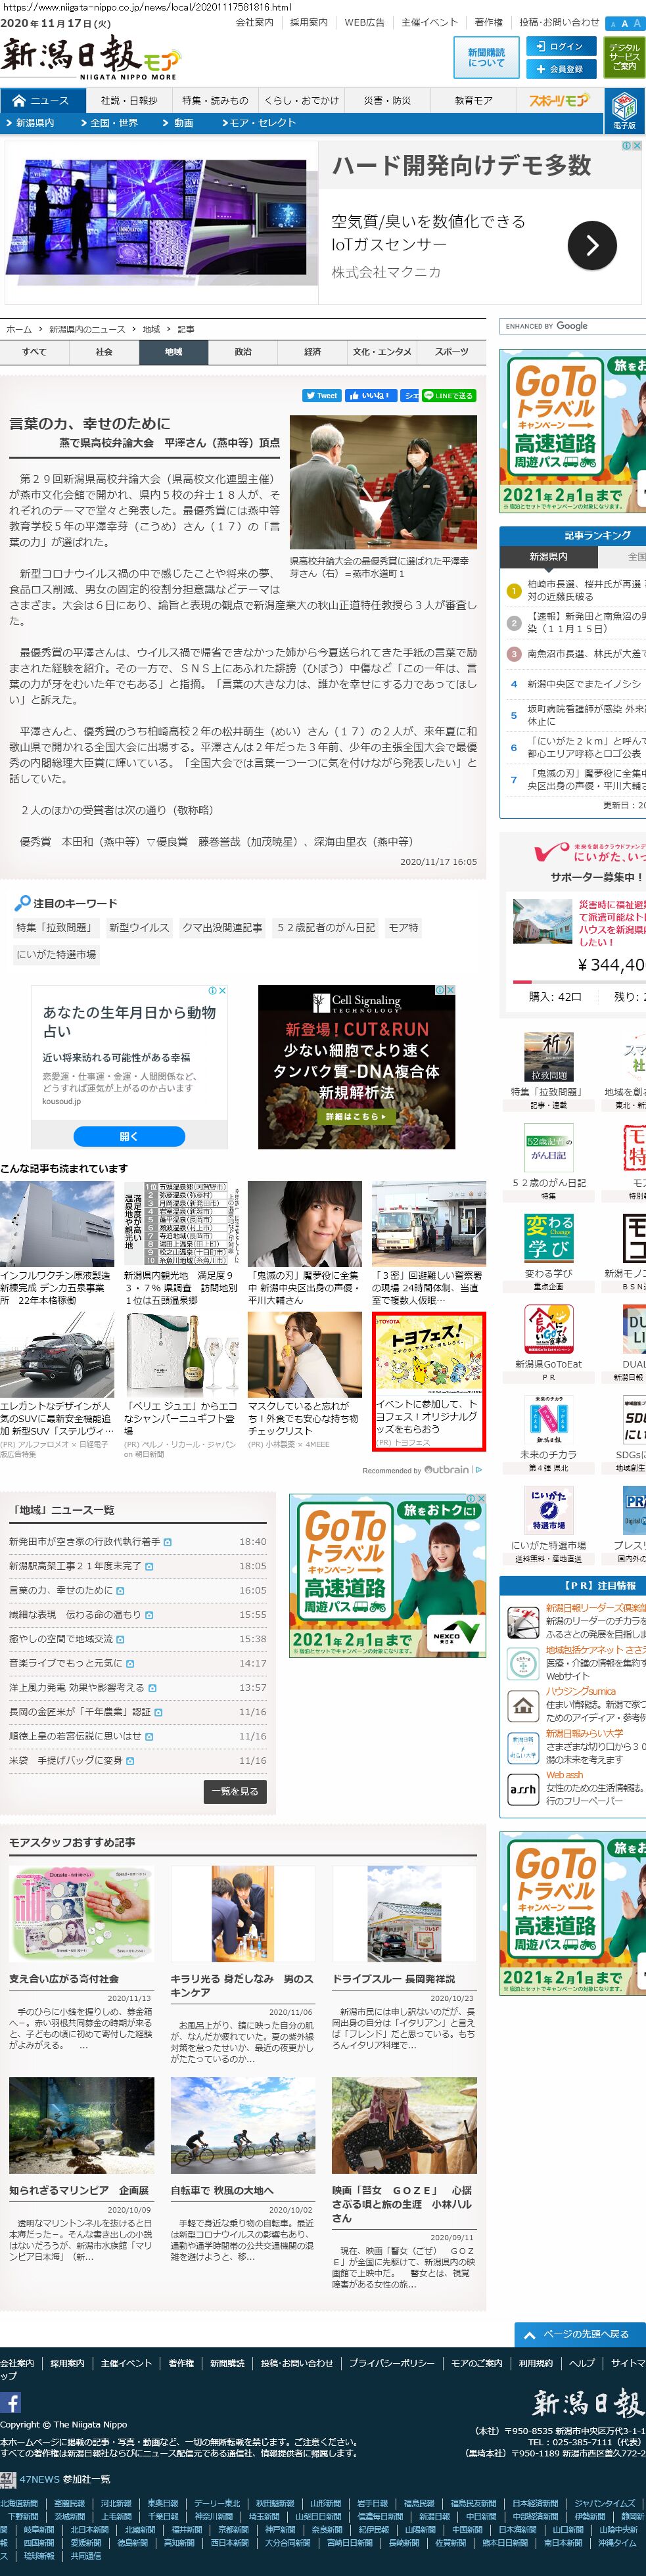Click the Niigata Nippo More logo

click(x=90, y=58)
